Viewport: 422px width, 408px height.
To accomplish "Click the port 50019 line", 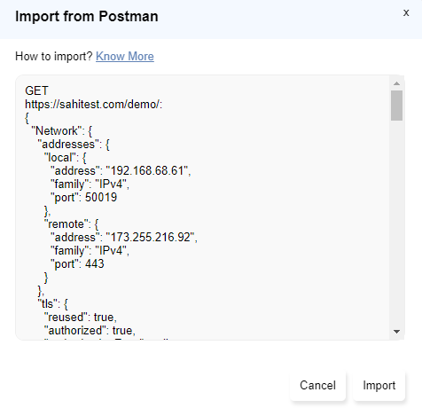I will tap(84, 198).
